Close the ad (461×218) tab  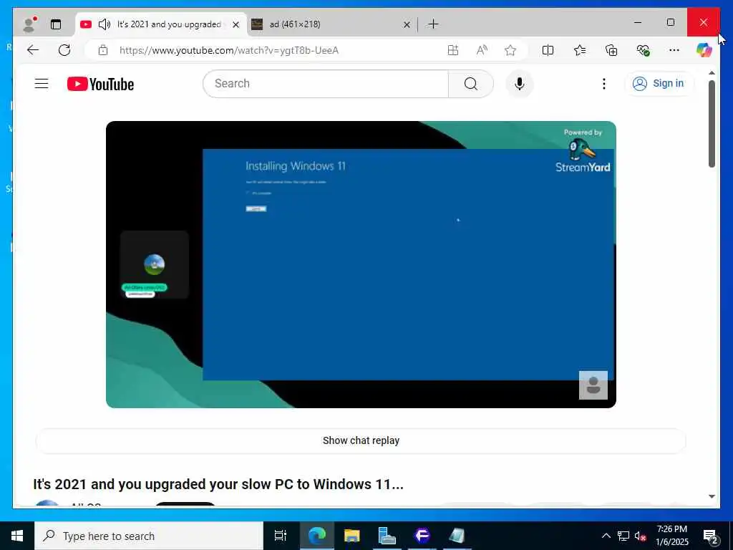click(x=407, y=24)
